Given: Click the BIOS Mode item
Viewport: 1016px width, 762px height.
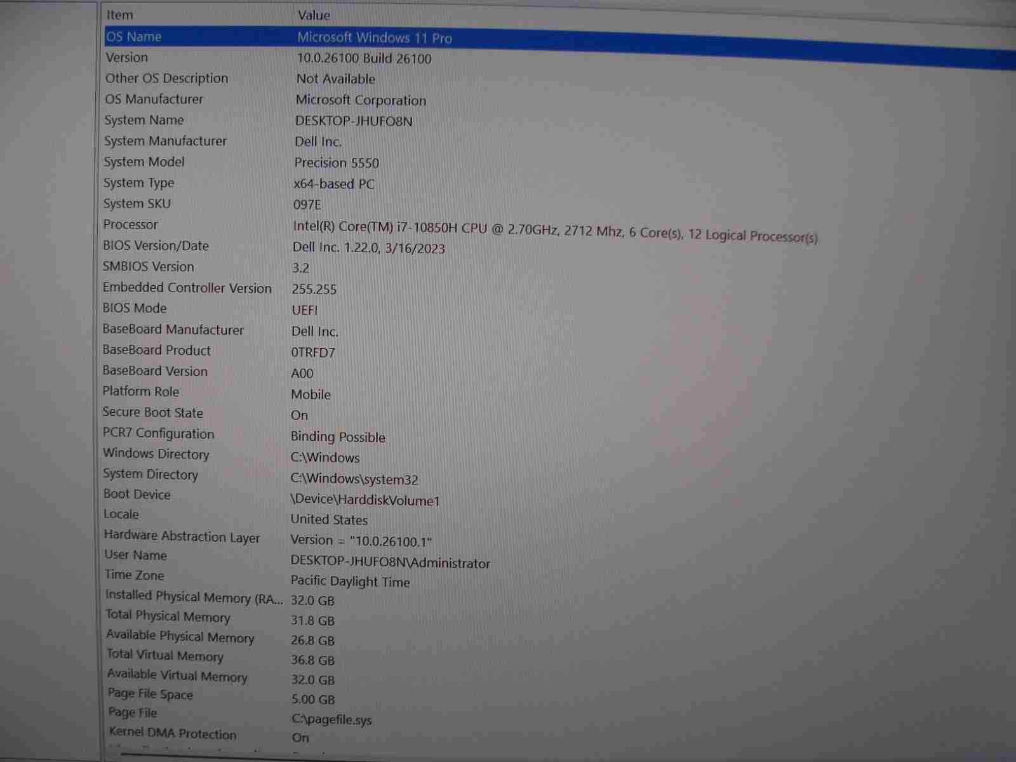Looking at the screenshot, I should pos(135,308).
